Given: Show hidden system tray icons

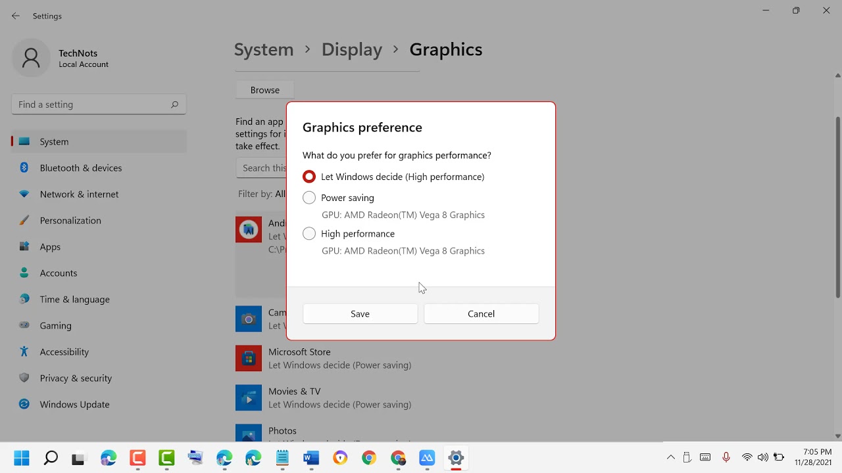Looking at the screenshot, I should point(671,457).
